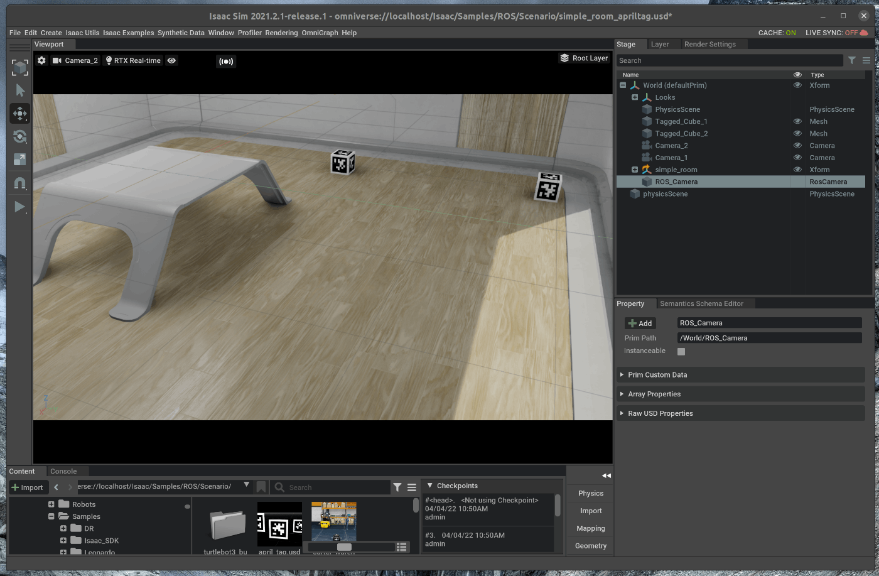Image resolution: width=879 pixels, height=576 pixels.
Task: Open Content browser options menu
Action: pos(412,487)
